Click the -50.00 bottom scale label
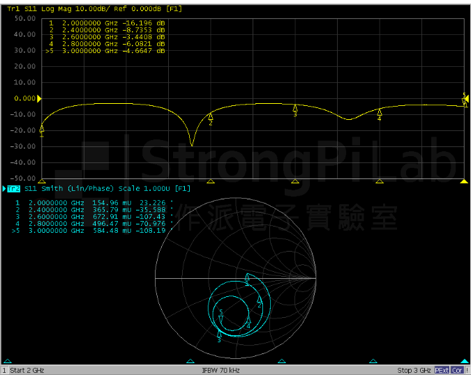 (22, 178)
